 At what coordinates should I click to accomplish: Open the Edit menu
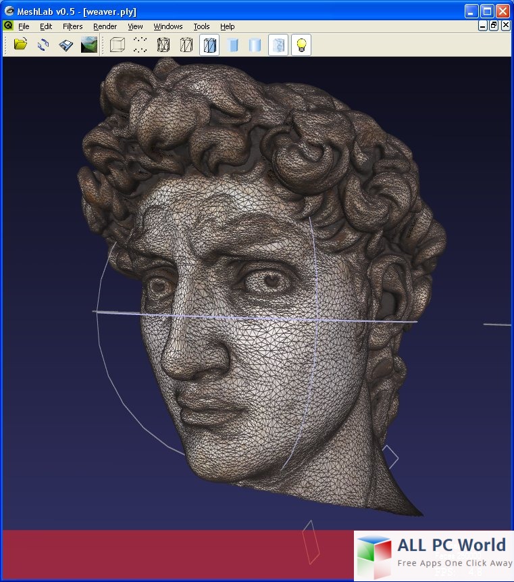click(x=46, y=26)
